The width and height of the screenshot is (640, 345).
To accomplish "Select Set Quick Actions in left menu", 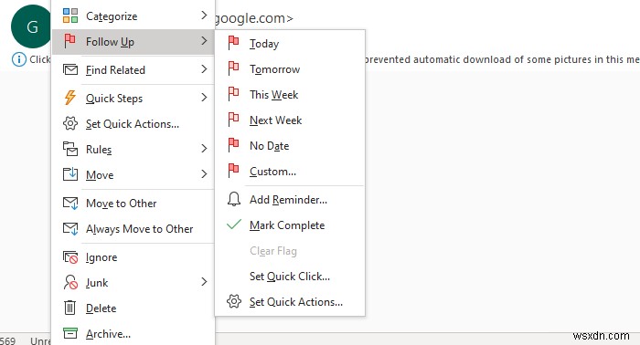I will tap(133, 123).
